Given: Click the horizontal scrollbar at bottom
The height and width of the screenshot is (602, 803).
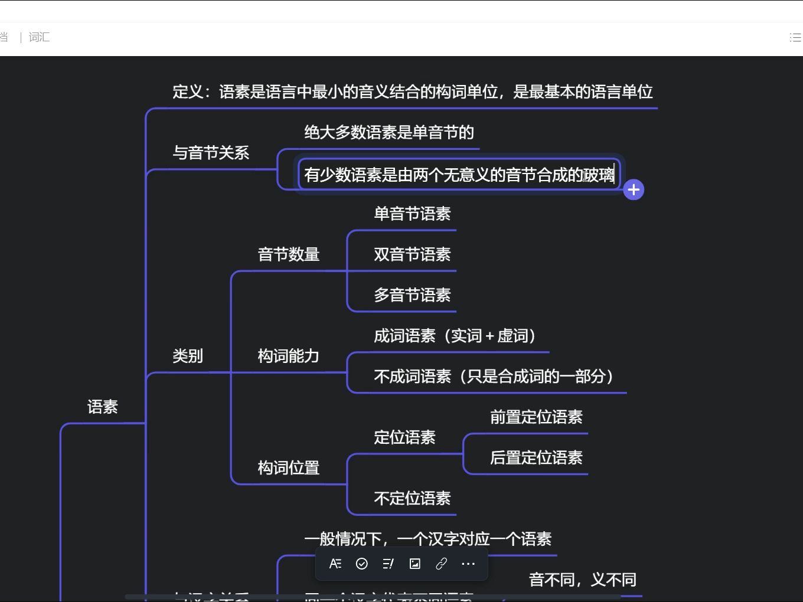Looking at the screenshot, I should pos(372,597).
